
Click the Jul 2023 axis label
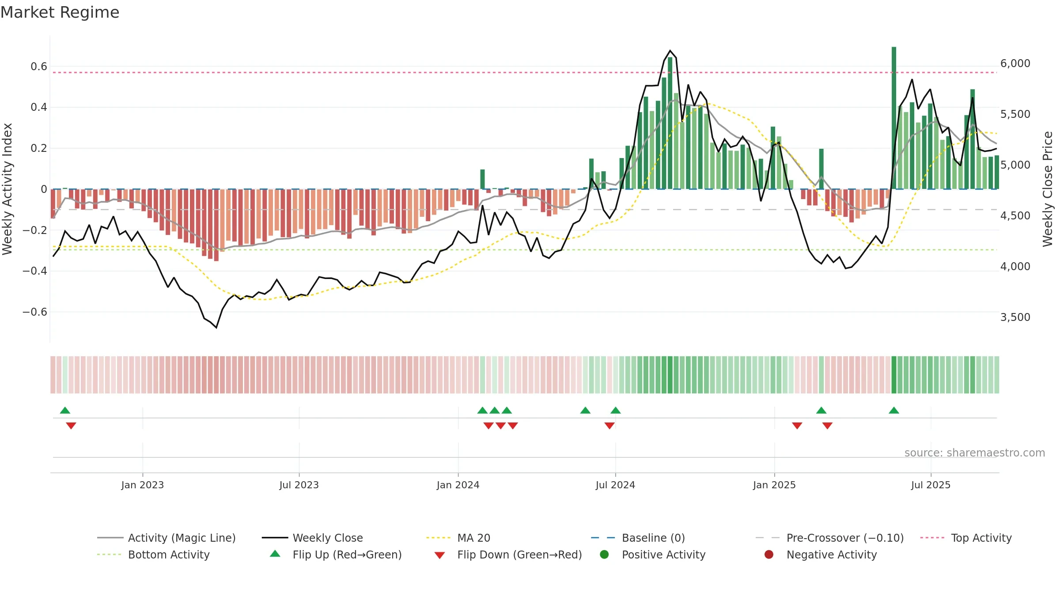pyautogui.click(x=299, y=485)
